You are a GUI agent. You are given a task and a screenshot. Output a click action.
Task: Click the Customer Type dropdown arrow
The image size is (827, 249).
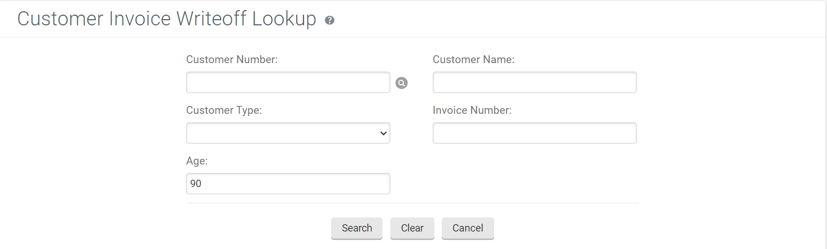[x=384, y=133]
